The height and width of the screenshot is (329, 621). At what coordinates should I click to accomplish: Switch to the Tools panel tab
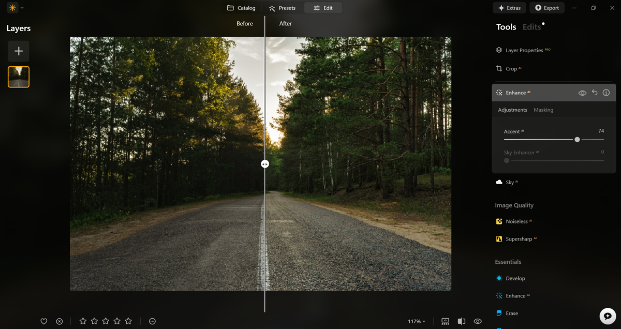(506, 27)
